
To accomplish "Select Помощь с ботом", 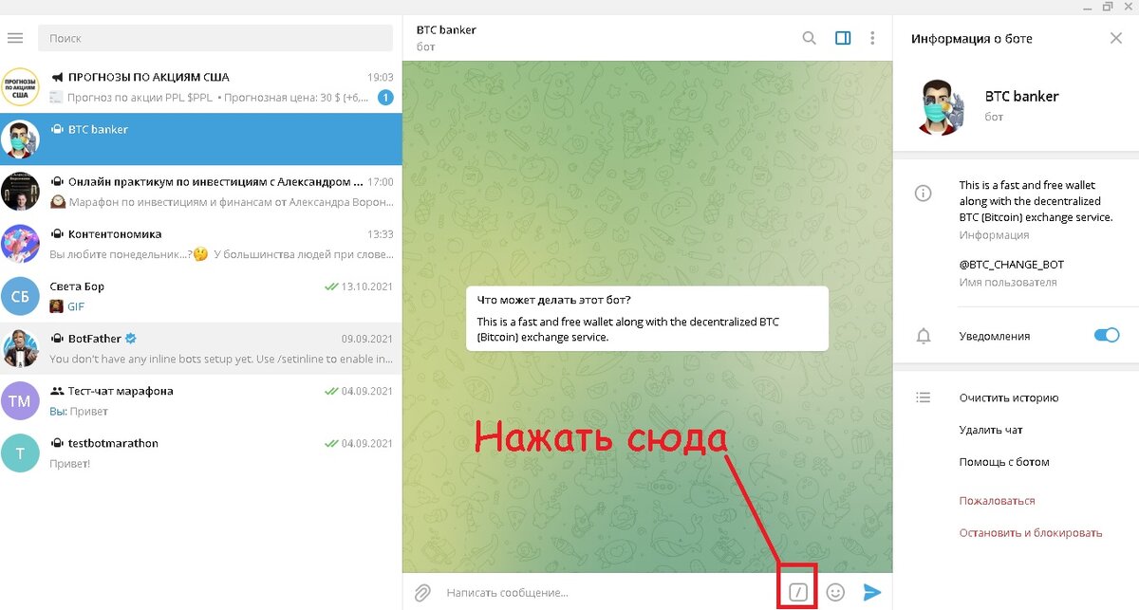I will coord(1004,462).
